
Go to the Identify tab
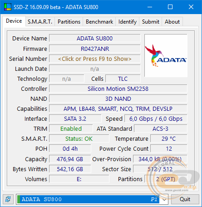pos(128,22)
